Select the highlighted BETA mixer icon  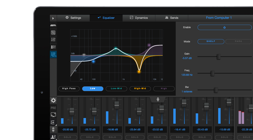pos(53,54)
